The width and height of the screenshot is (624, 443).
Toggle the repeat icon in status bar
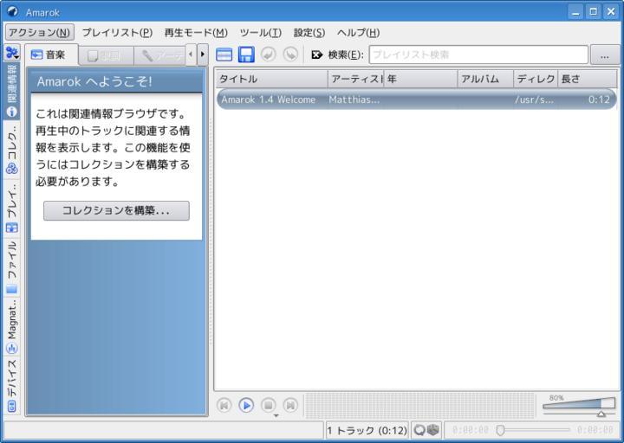tap(419, 429)
